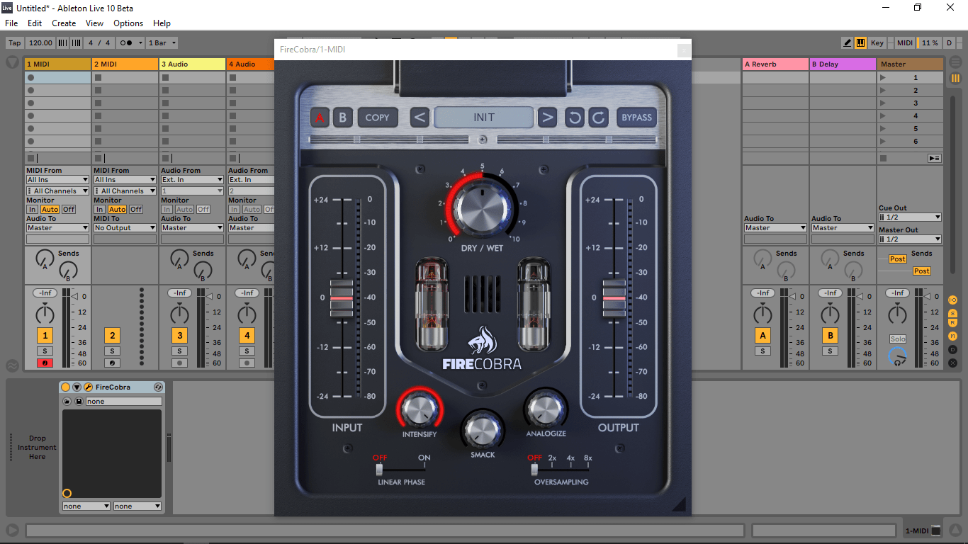This screenshot has width=968, height=544.
Task: Click the OVERSAMPLING switch handle
Action: pyautogui.click(x=534, y=469)
